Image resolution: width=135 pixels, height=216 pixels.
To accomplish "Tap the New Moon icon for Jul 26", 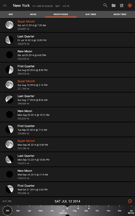I will point(9,55).
